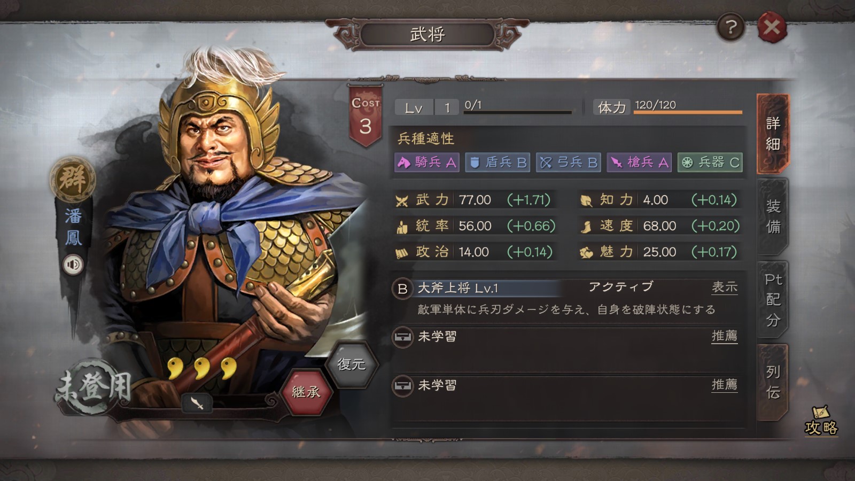The height and width of the screenshot is (481, 855).
Task: Click the 継承 hexagon button
Action: (306, 392)
